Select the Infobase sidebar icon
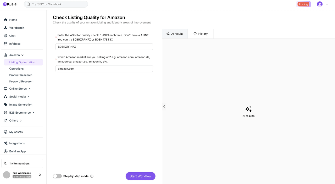 click(x=5, y=44)
